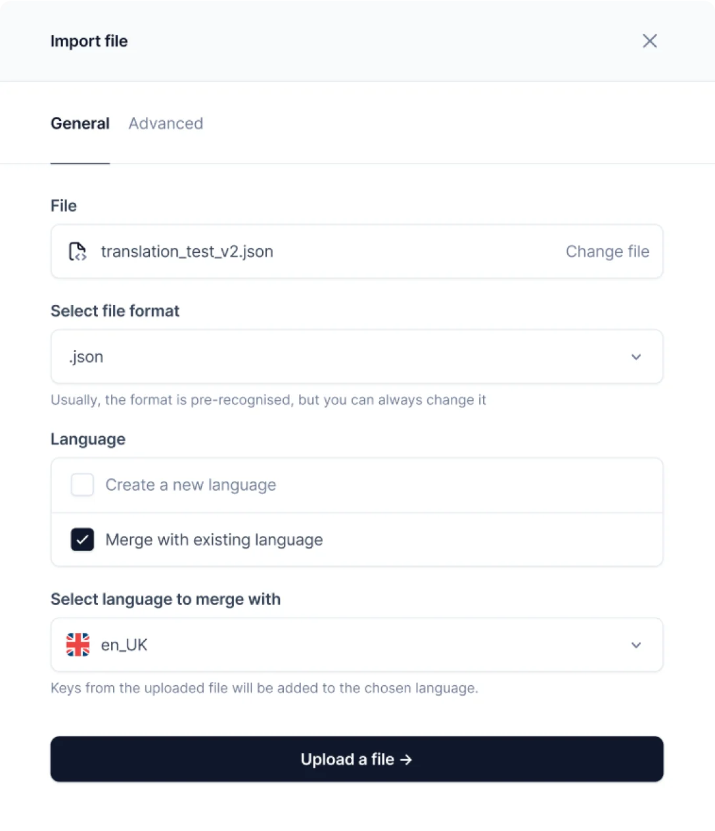This screenshot has height=831, width=715.
Task: Click the X icon to dismiss Import file
Action: point(650,41)
